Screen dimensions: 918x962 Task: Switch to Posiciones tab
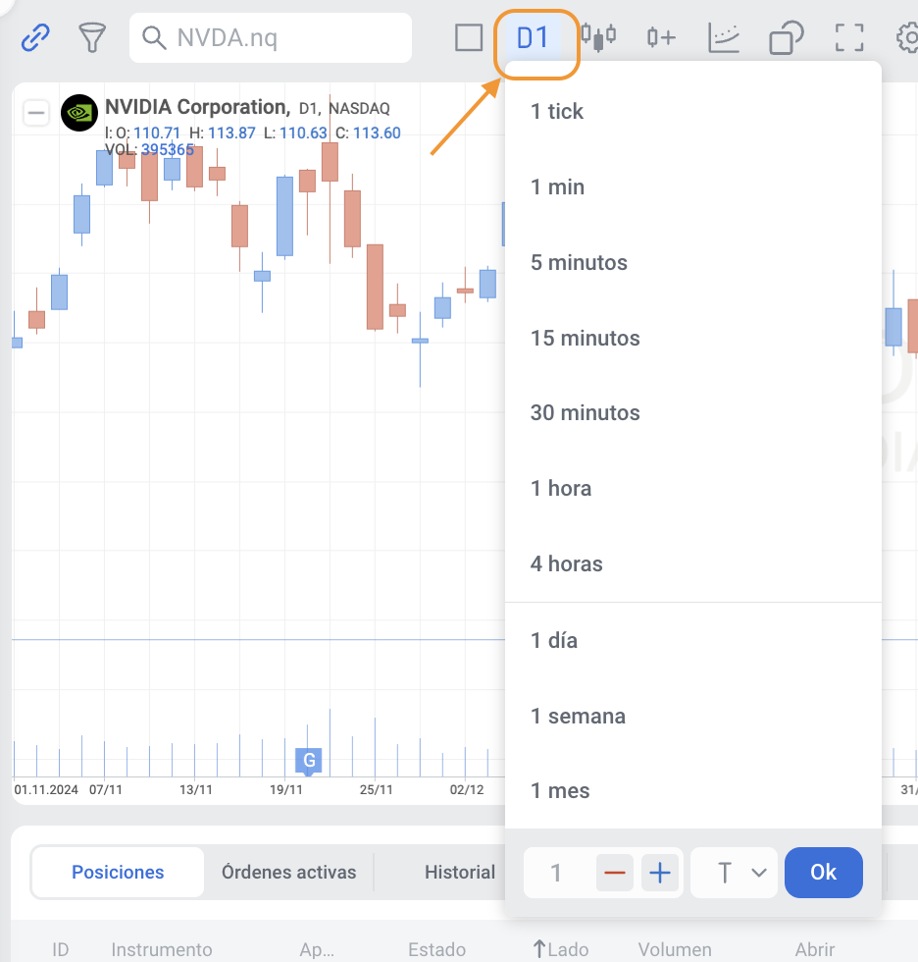point(118,873)
